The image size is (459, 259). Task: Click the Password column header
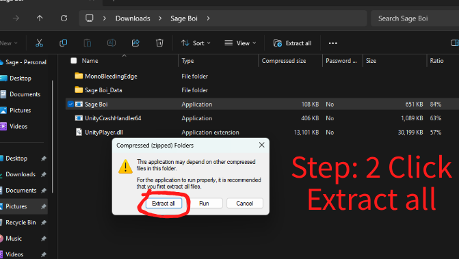pyautogui.click(x=341, y=61)
